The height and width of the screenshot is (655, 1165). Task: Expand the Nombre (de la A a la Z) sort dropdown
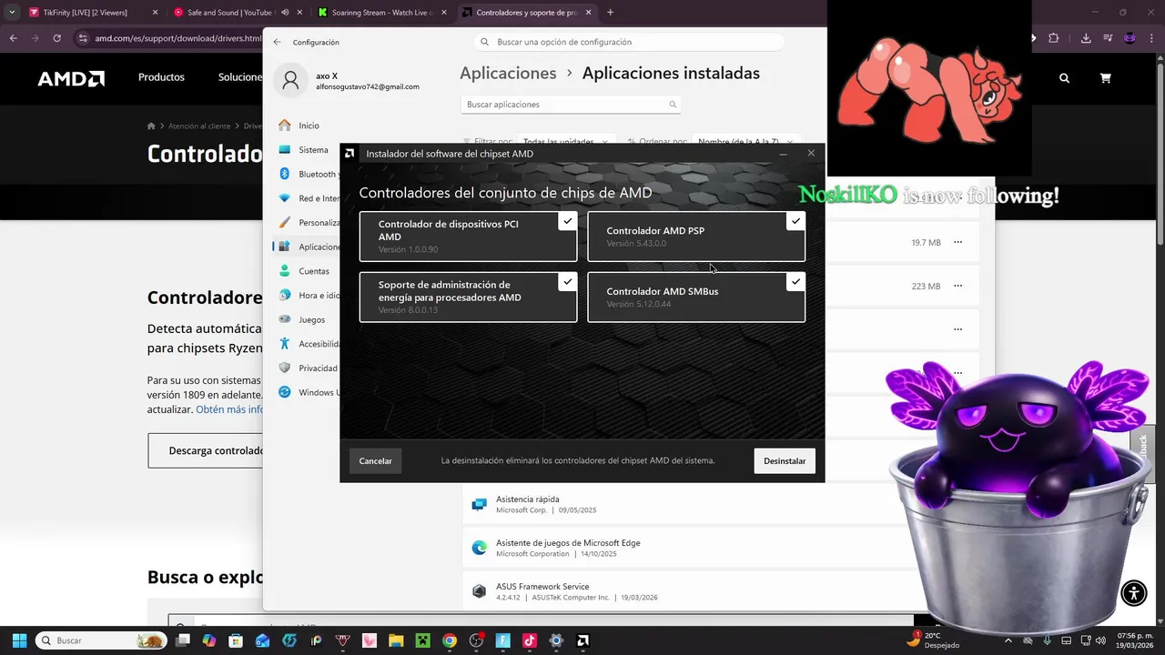click(x=745, y=142)
